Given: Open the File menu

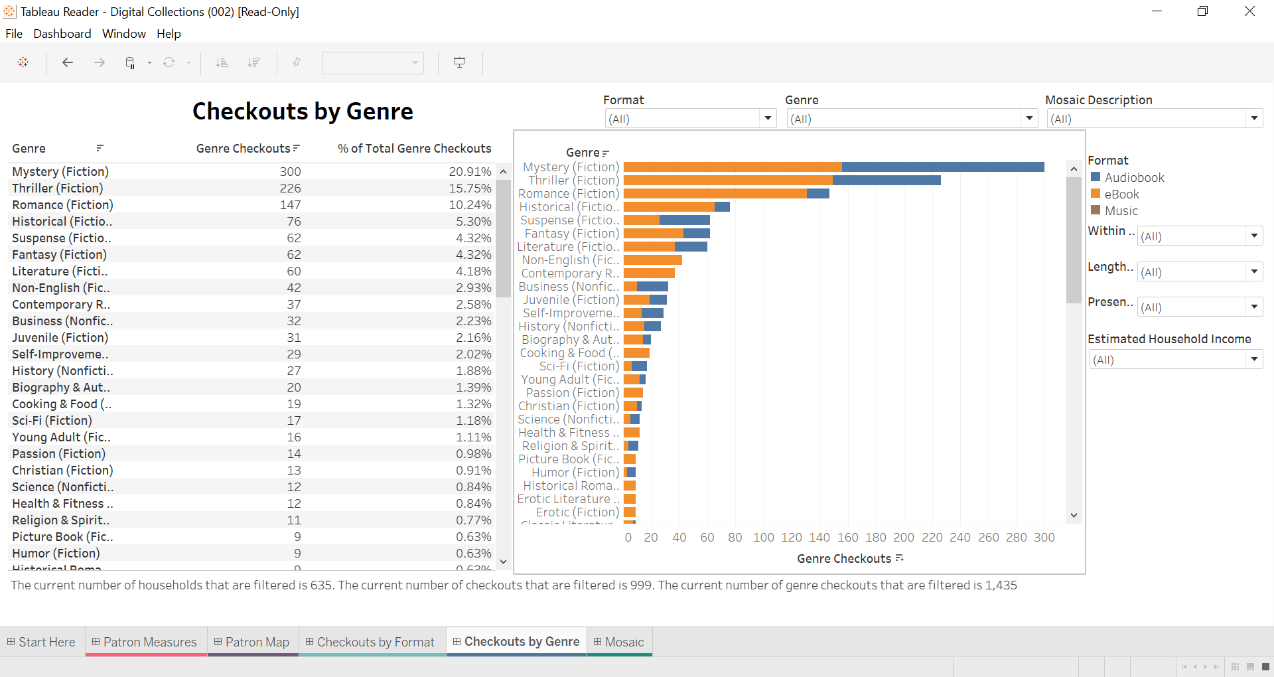Looking at the screenshot, I should pyautogui.click(x=14, y=34).
